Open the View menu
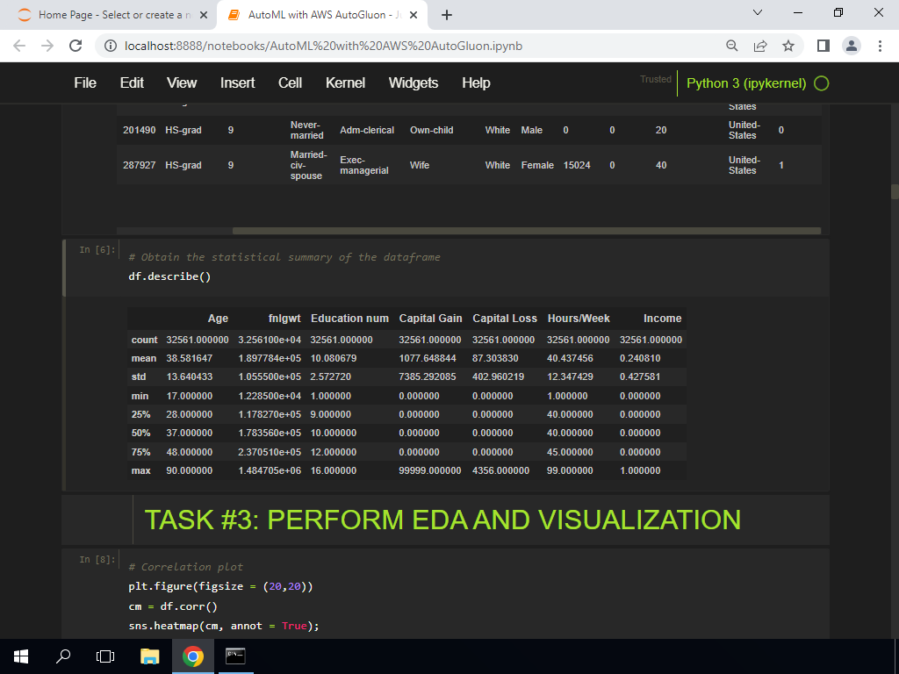The width and height of the screenshot is (899, 674). (182, 83)
